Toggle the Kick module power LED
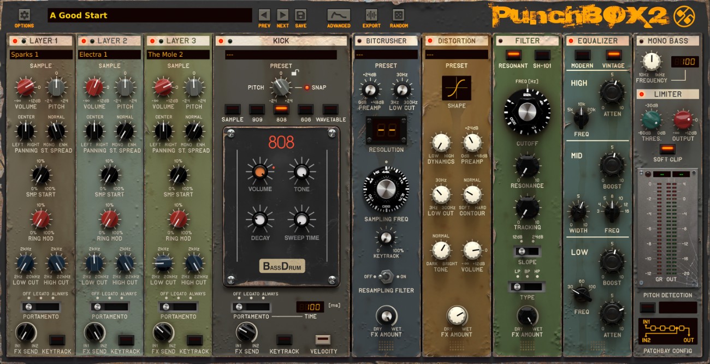Screen dimensions: 710x364 (221, 41)
